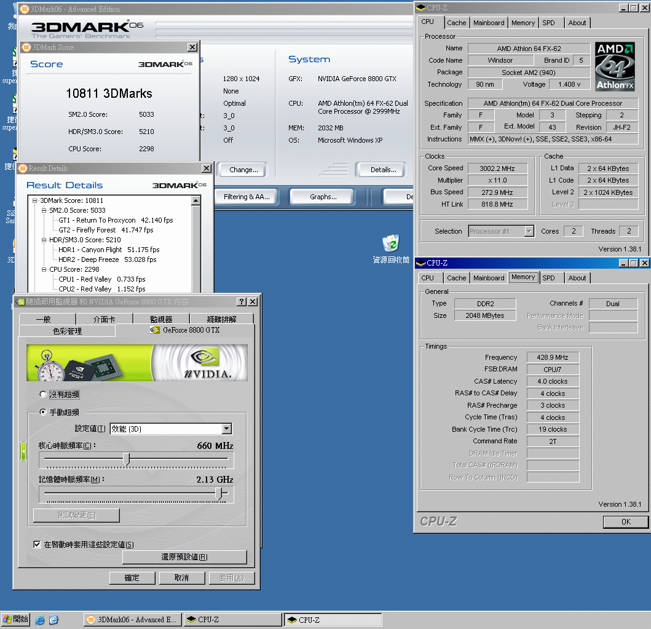651x629 pixels.
Task: Select HDR2 - Deep Freeze result row
Action: point(108,259)
